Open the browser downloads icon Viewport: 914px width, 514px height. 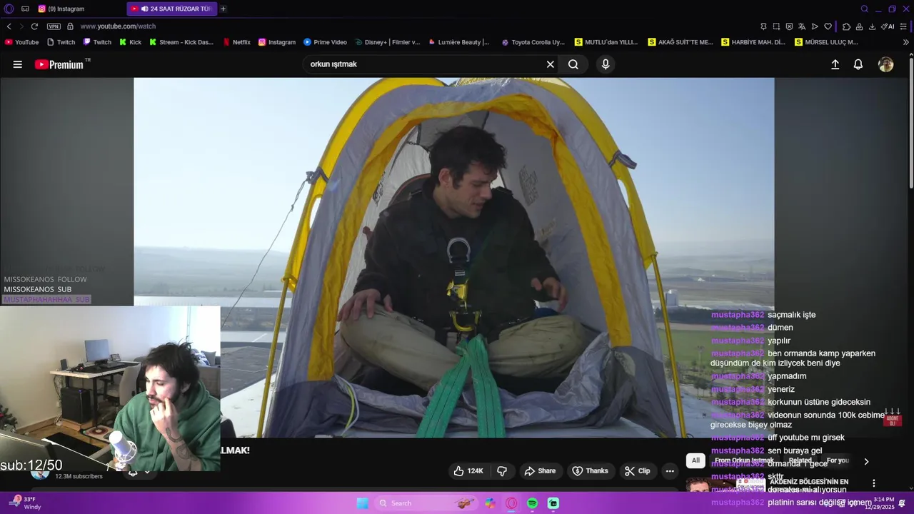(x=872, y=26)
